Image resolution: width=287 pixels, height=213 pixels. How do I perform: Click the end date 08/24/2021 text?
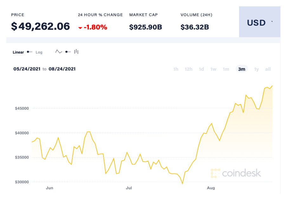click(62, 69)
